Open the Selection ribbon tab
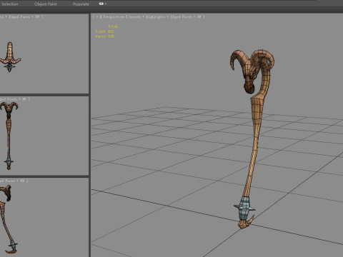The image size is (343, 257). 9,4
